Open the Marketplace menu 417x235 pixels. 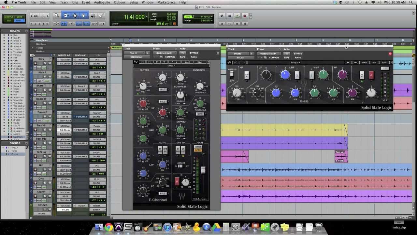[166, 2]
